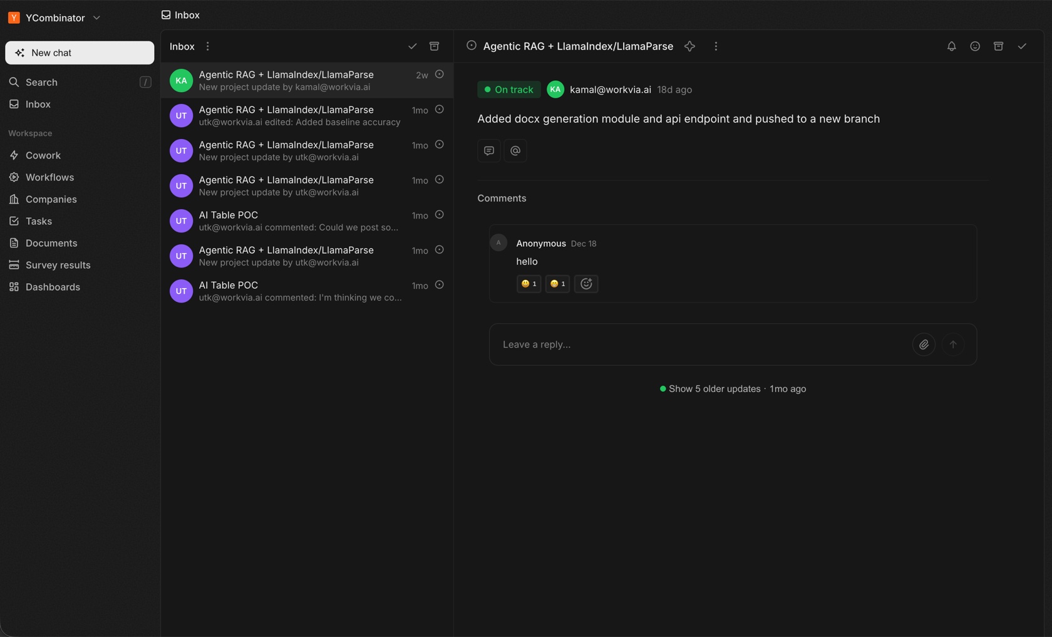Image resolution: width=1052 pixels, height=637 pixels.
Task: Click the On track status badge
Action: click(x=508, y=90)
